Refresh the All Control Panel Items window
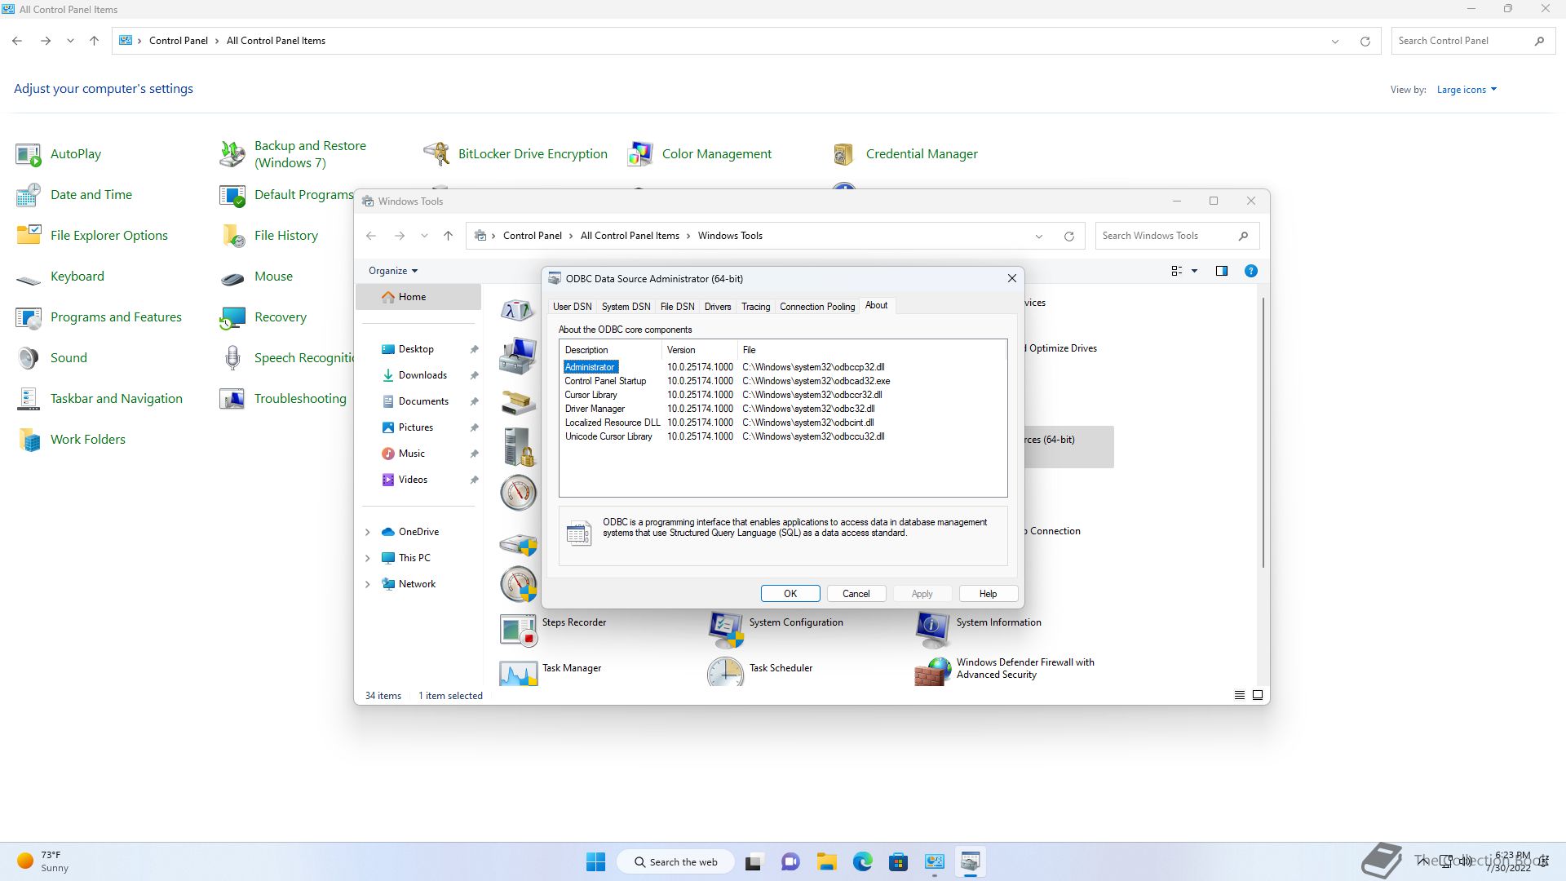 (x=1365, y=41)
